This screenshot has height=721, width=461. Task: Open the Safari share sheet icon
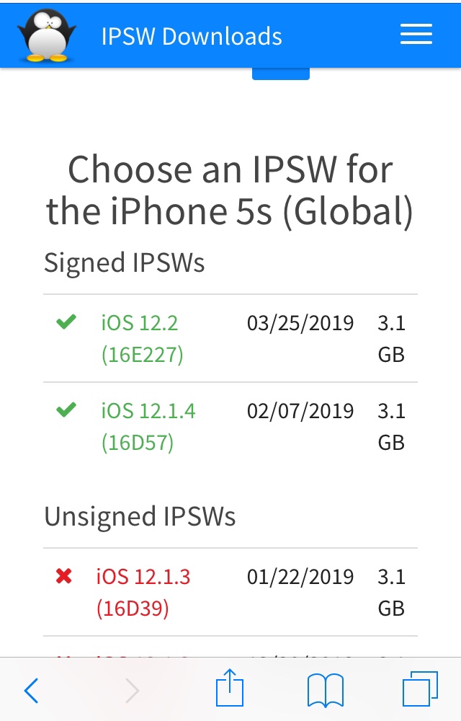click(230, 689)
